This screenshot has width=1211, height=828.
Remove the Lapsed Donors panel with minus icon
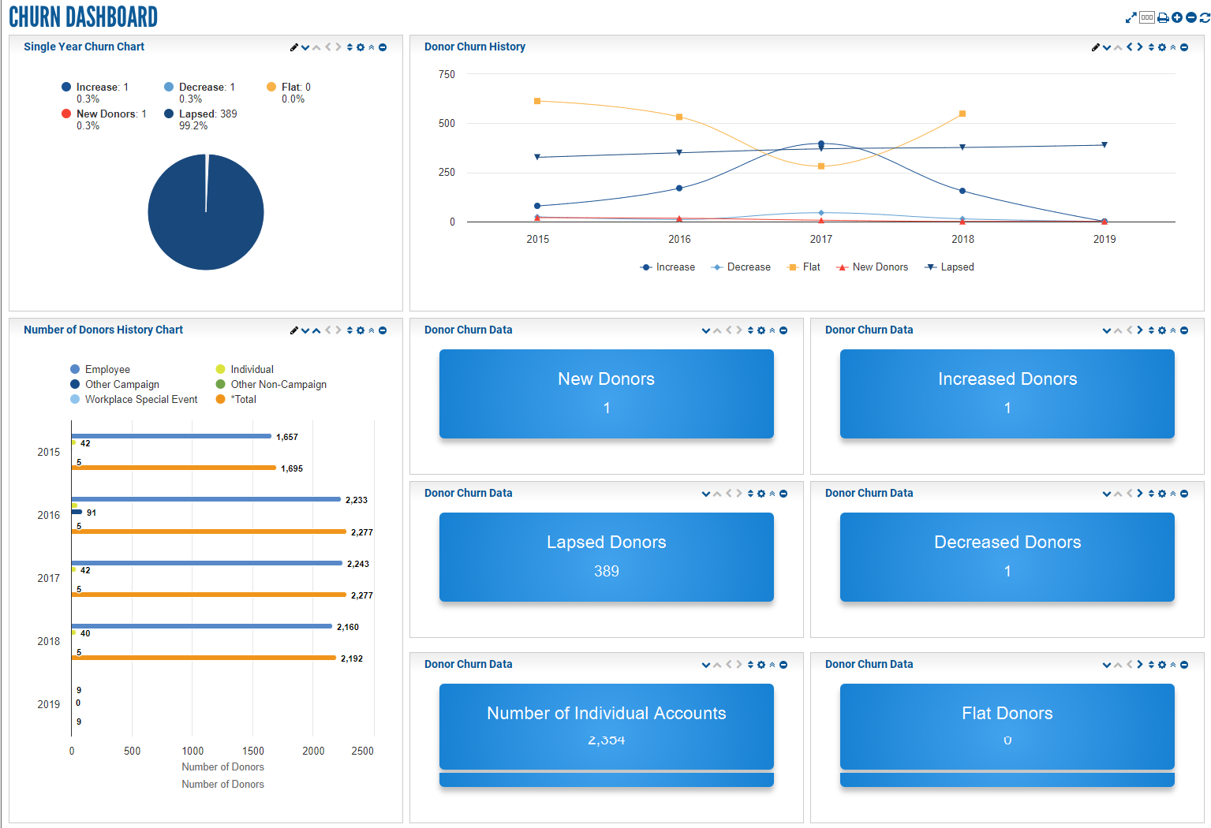click(783, 493)
